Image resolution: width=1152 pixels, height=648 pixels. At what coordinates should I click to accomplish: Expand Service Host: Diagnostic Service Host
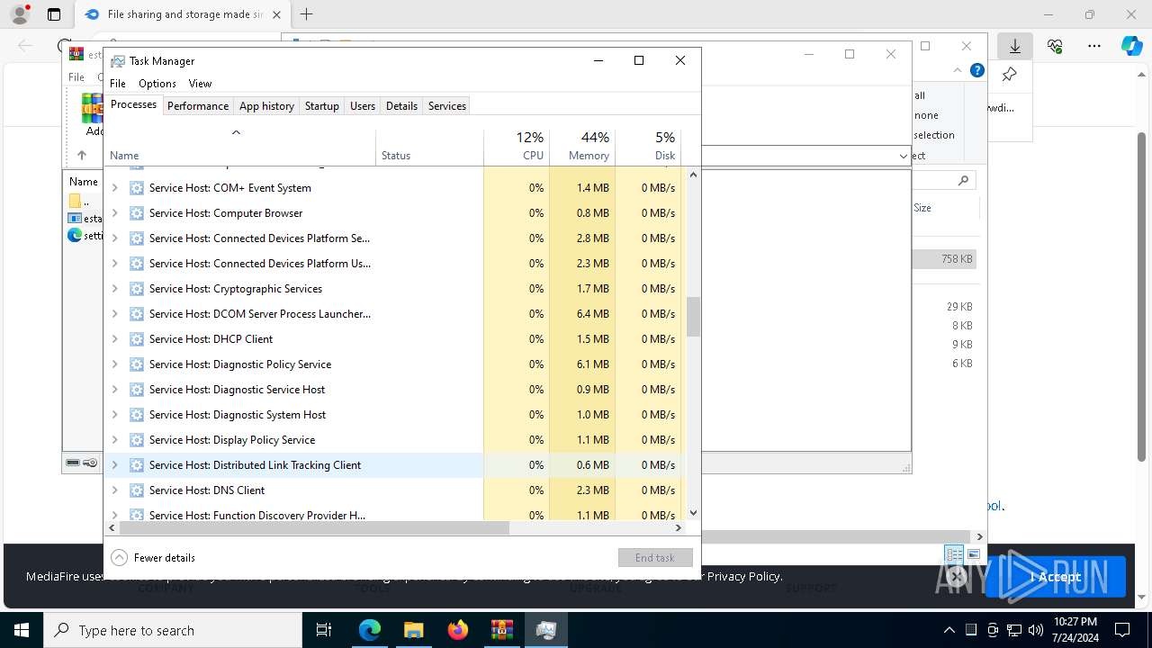pyautogui.click(x=114, y=390)
